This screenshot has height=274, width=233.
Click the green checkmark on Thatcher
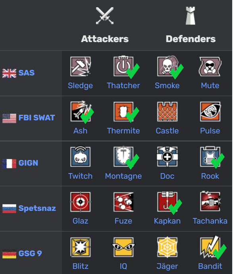pos(133,71)
